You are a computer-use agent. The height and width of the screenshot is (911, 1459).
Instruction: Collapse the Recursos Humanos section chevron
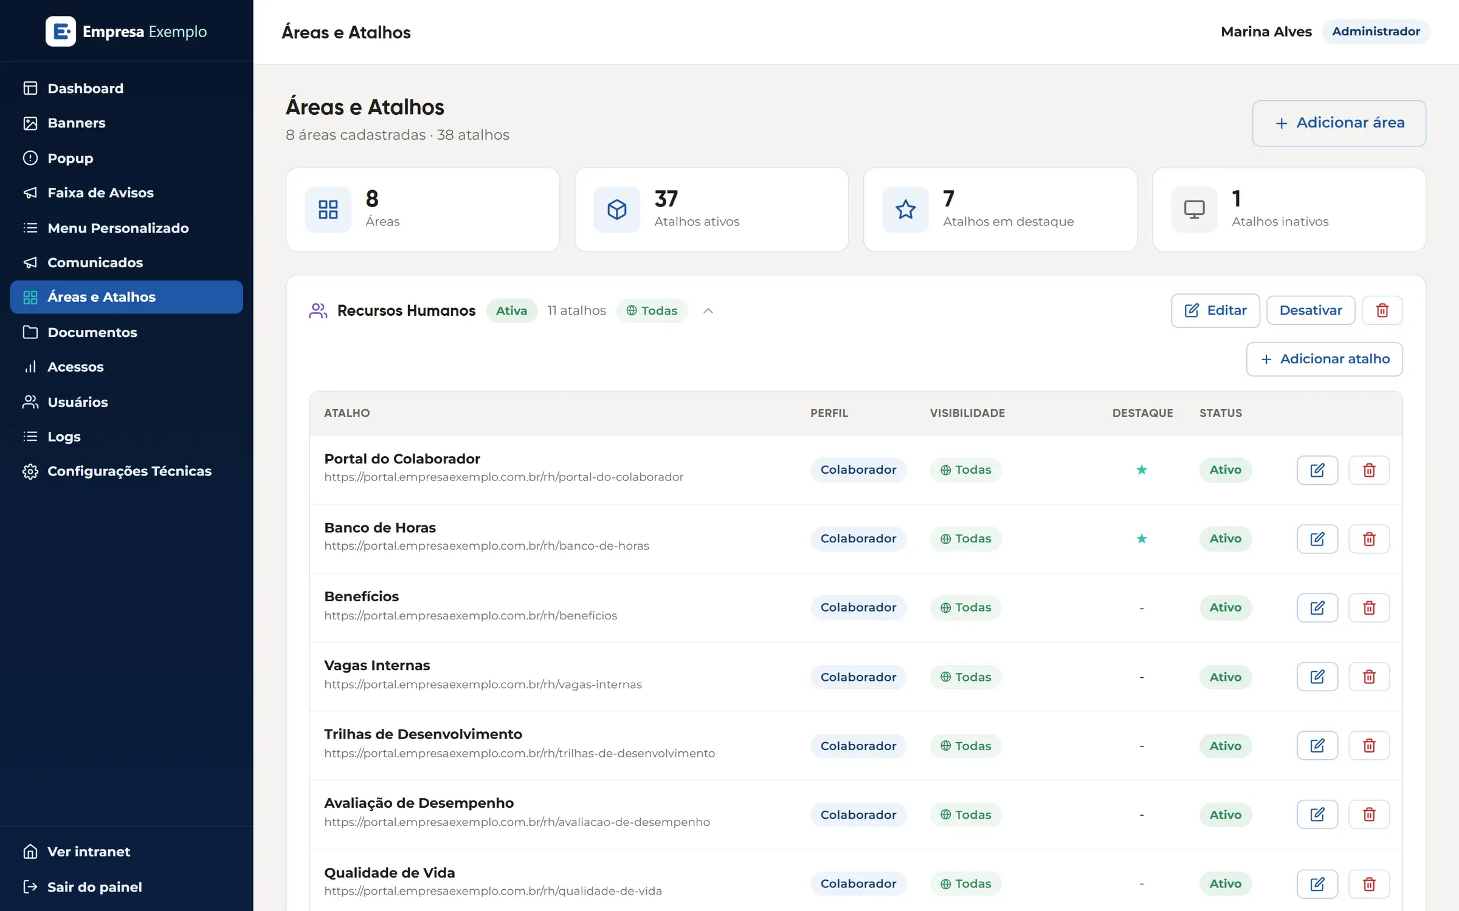708,310
